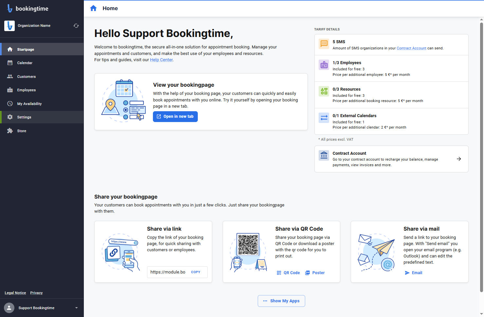
Task: Open the Legal Notice link
Action: click(x=15, y=293)
